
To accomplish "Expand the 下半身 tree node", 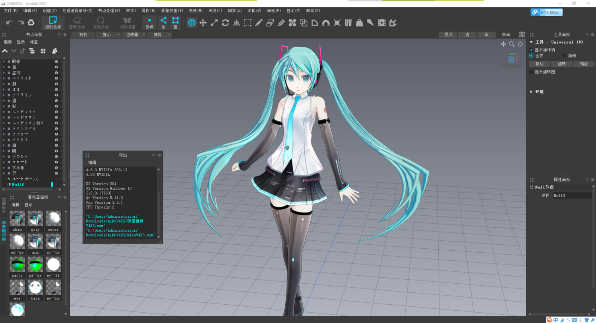I will click(4, 168).
